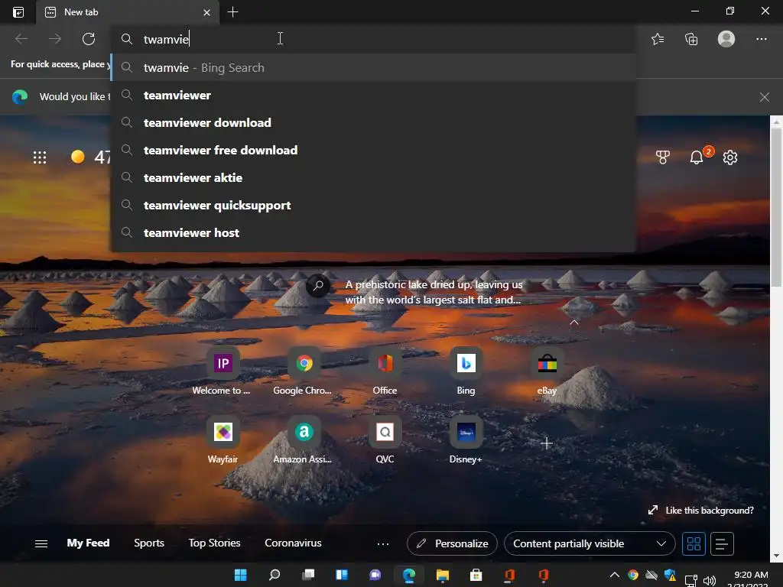The height and width of the screenshot is (587, 783).
Task: Switch feed to grid view
Action: (694, 543)
